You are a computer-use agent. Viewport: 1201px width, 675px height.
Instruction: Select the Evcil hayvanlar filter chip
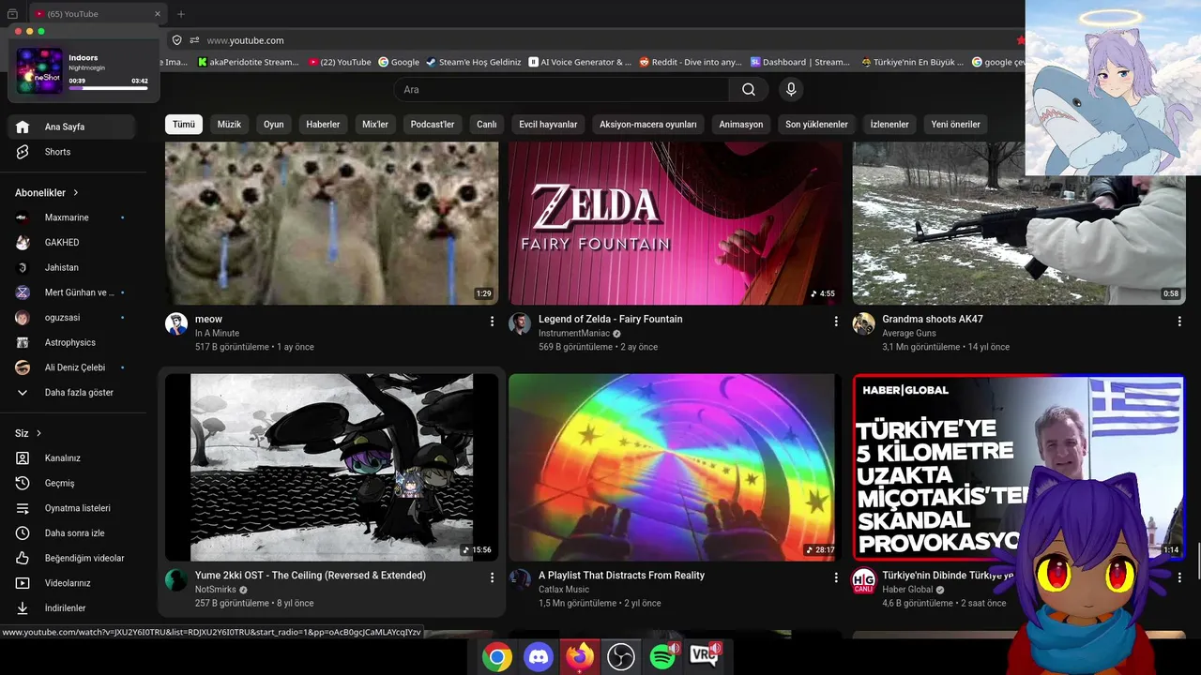pos(548,124)
